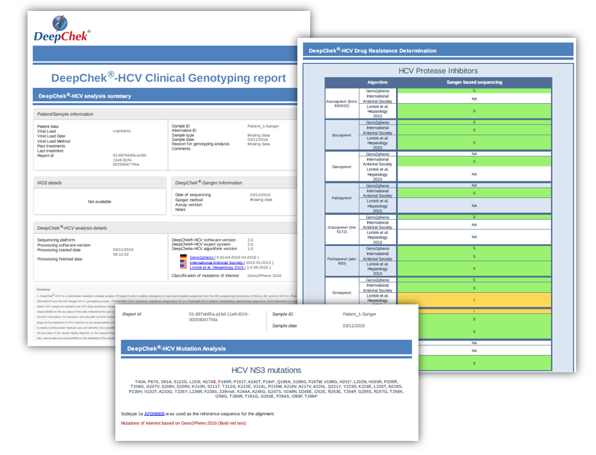Click the Sample date 03/11/2016 on mutation page
The height and width of the screenshot is (455, 596).
point(354,326)
